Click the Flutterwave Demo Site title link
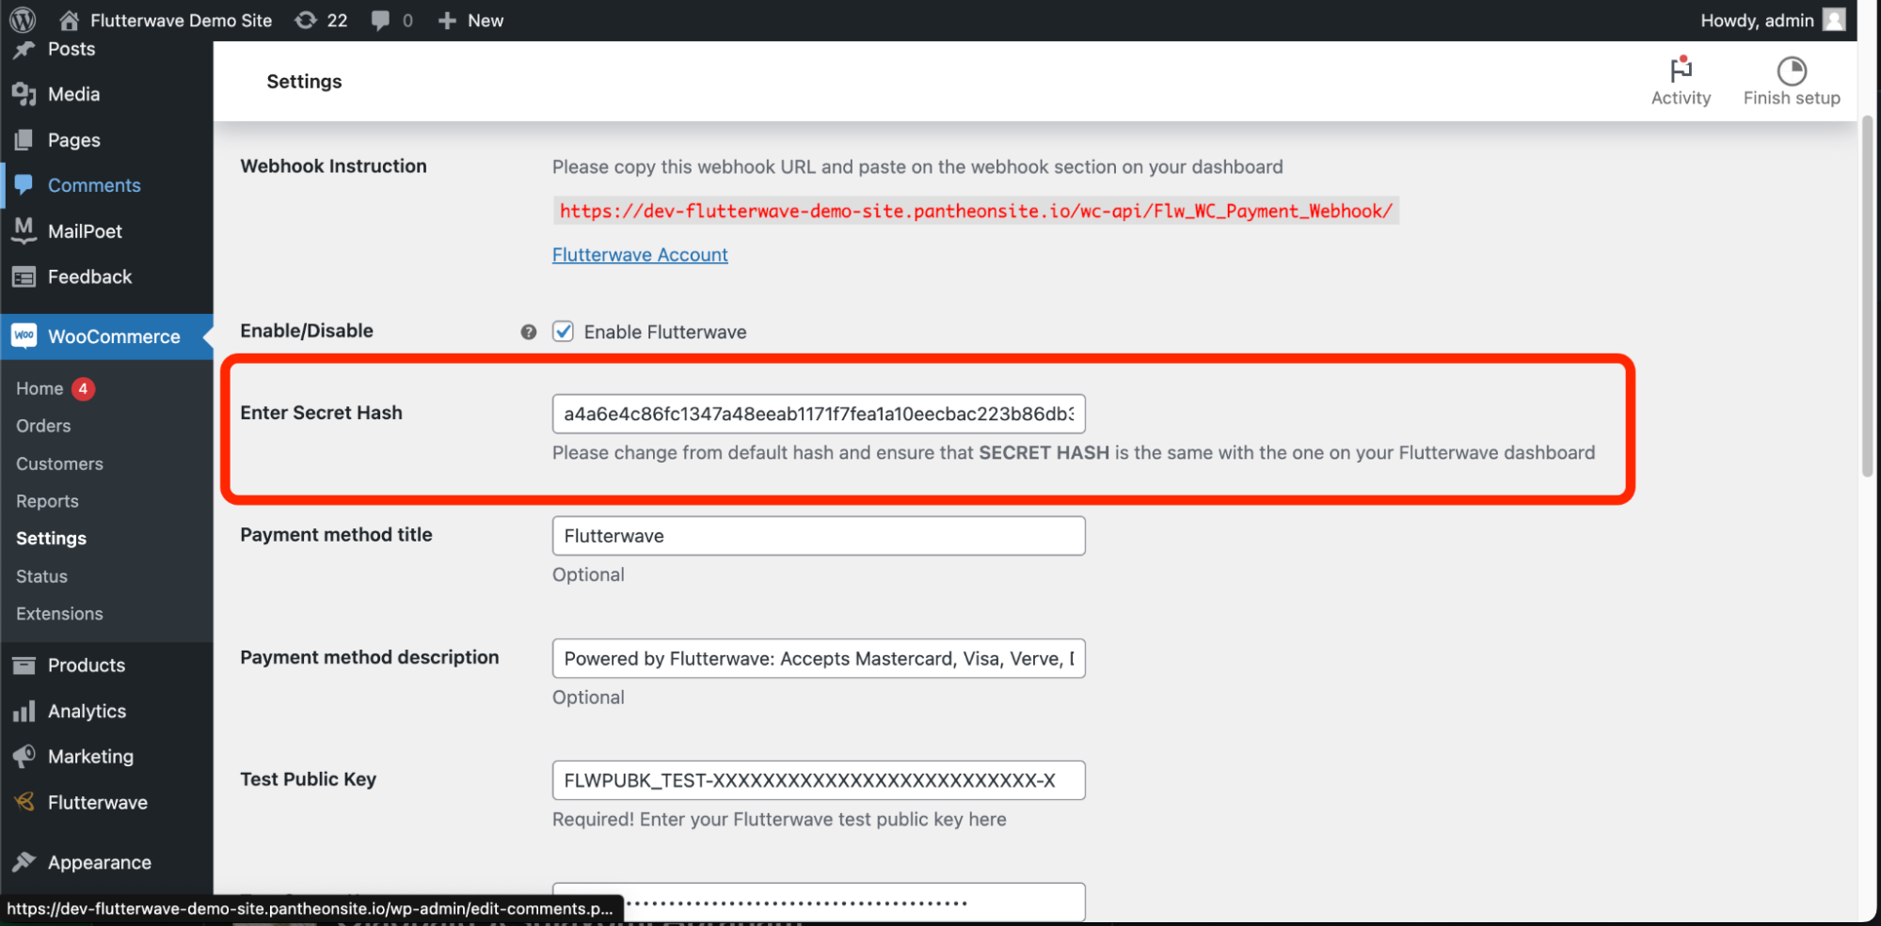 click(181, 21)
